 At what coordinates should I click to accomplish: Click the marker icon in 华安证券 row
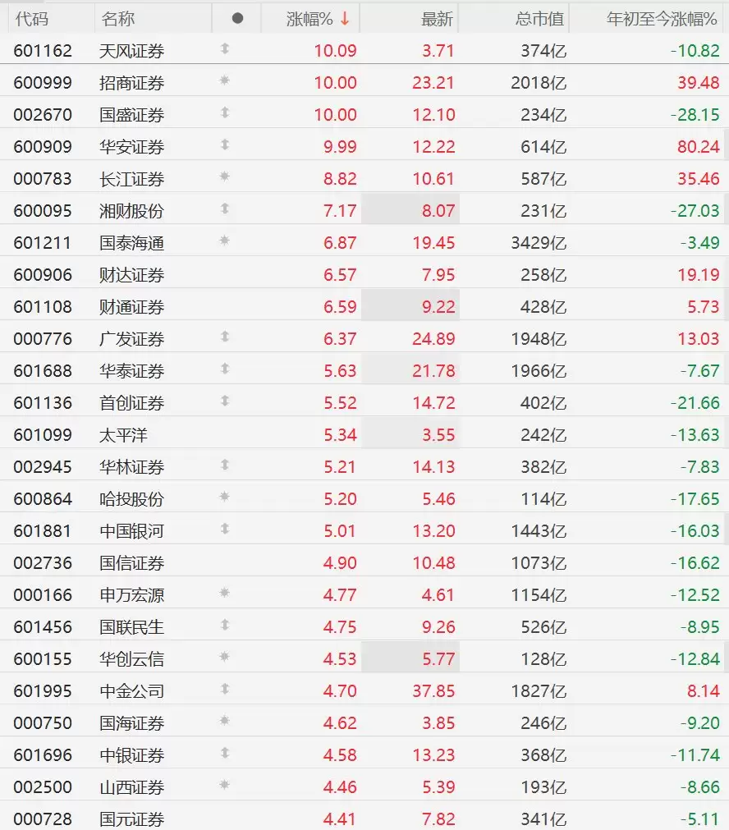point(225,144)
